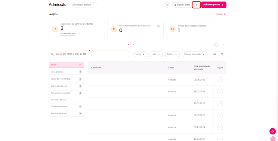Viewport: 278px width, 141px height.
Task: Open actions menu for 09/06/2025 row
Action: 220,80
